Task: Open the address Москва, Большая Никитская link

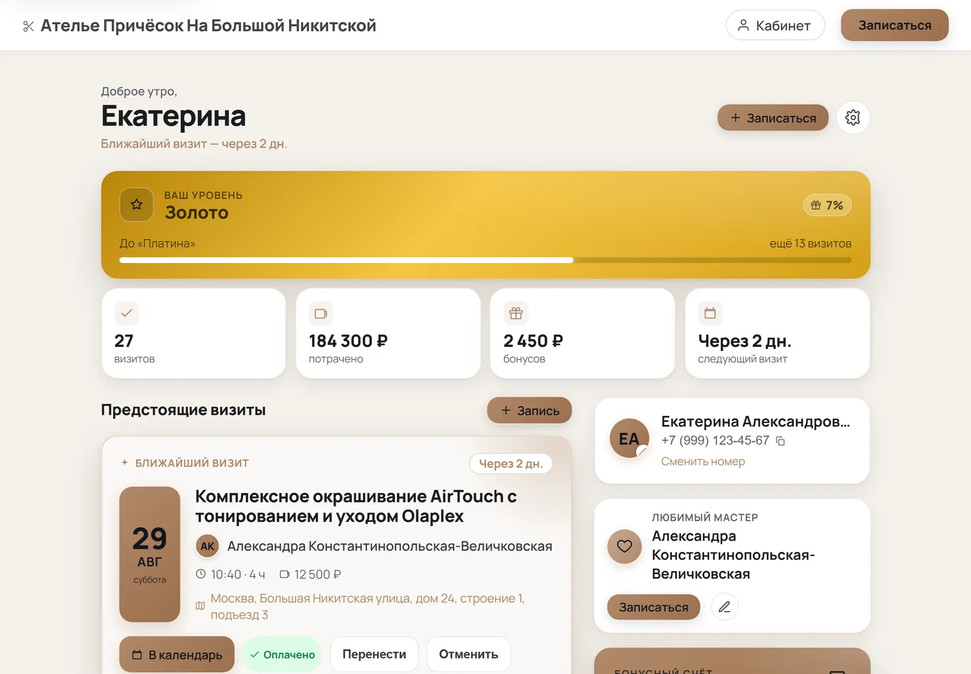Action: (368, 606)
